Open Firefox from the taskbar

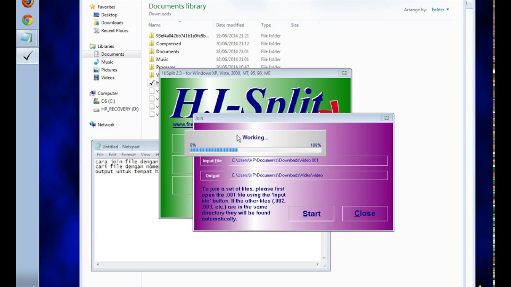click(28, 3)
